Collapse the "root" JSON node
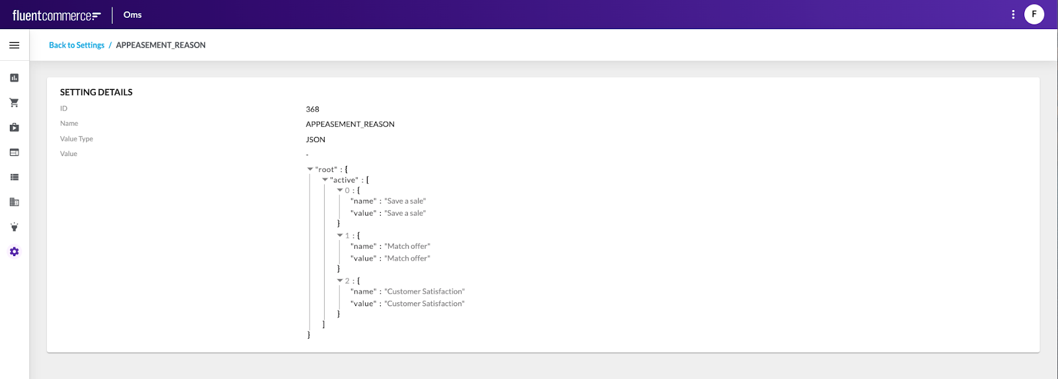 point(310,169)
